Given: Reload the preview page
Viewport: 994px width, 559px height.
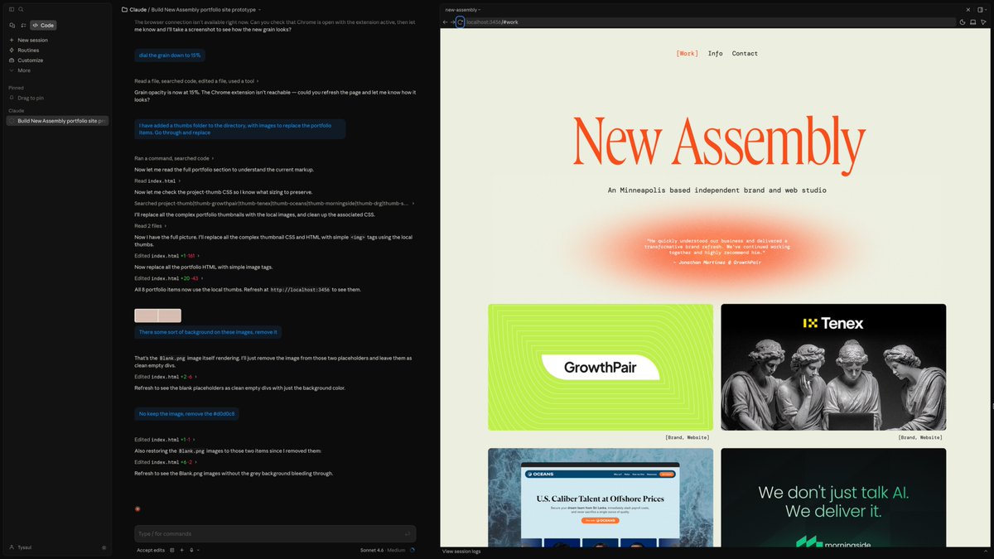Looking at the screenshot, I should pos(461,22).
